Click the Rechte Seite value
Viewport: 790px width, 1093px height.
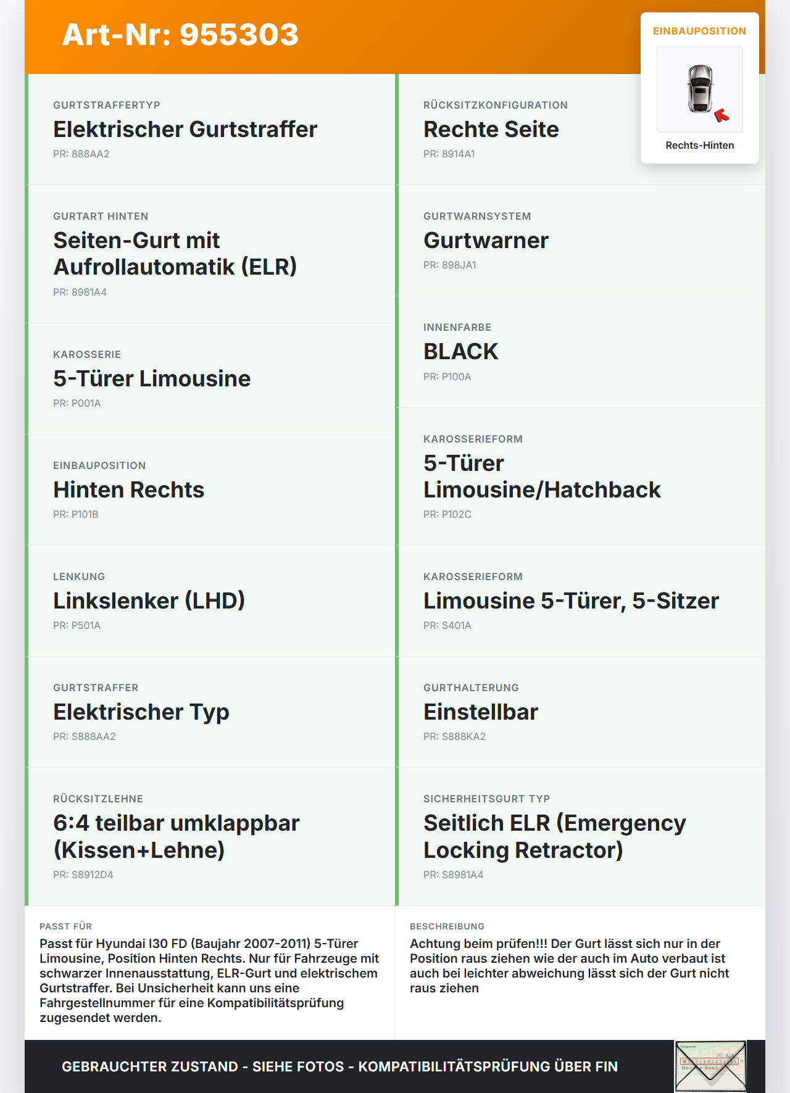coord(491,130)
